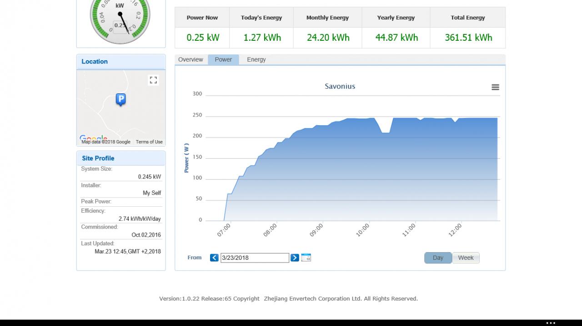Open the map Terms of Use link
The width and height of the screenshot is (582, 326).
pos(149,142)
